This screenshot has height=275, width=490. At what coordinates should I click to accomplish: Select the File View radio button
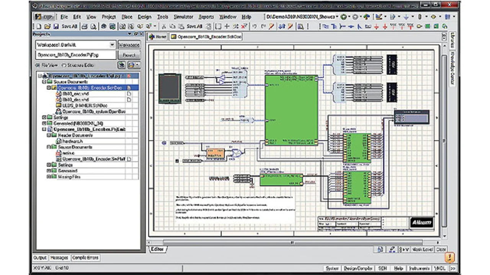pyautogui.click(x=38, y=65)
